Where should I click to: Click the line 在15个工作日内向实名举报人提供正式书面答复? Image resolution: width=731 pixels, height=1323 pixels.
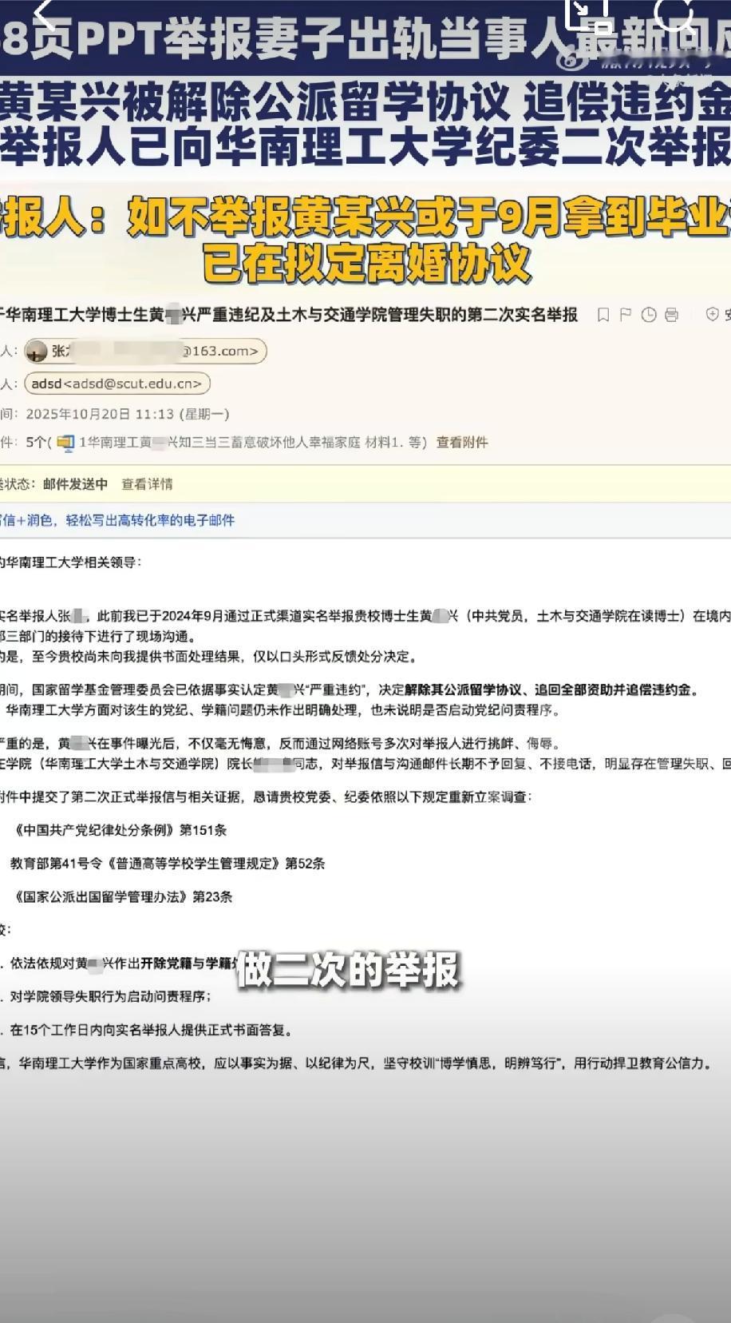point(152,1030)
